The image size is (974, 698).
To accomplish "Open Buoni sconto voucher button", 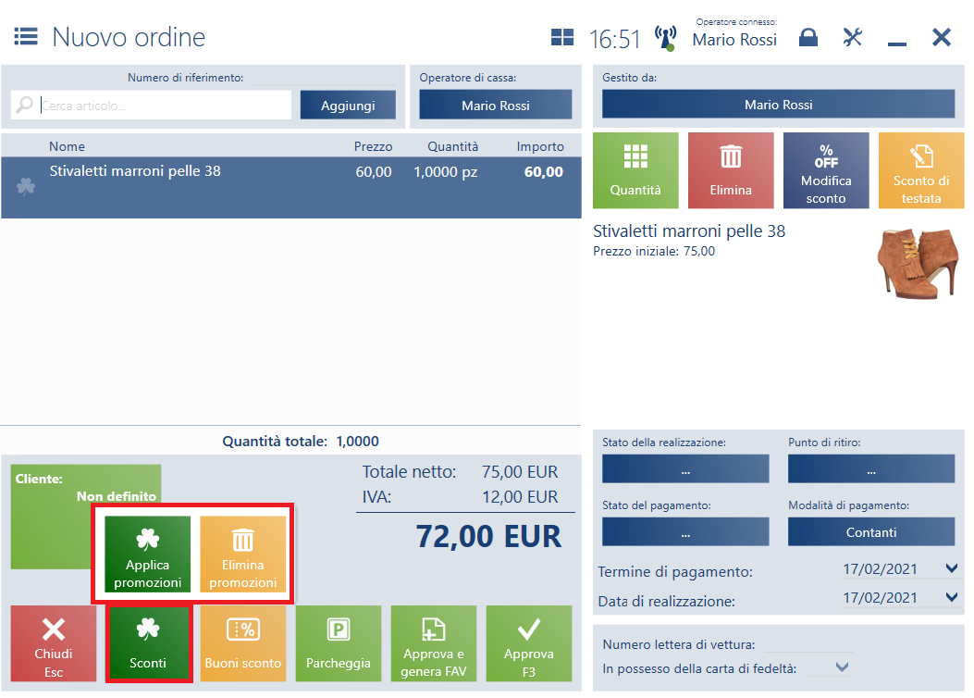I will (243, 644).
